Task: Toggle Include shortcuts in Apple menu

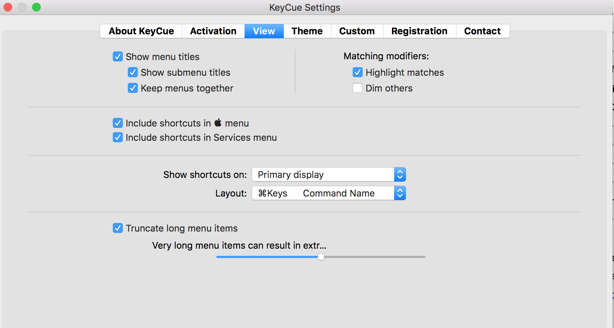Action: [118, 123]
